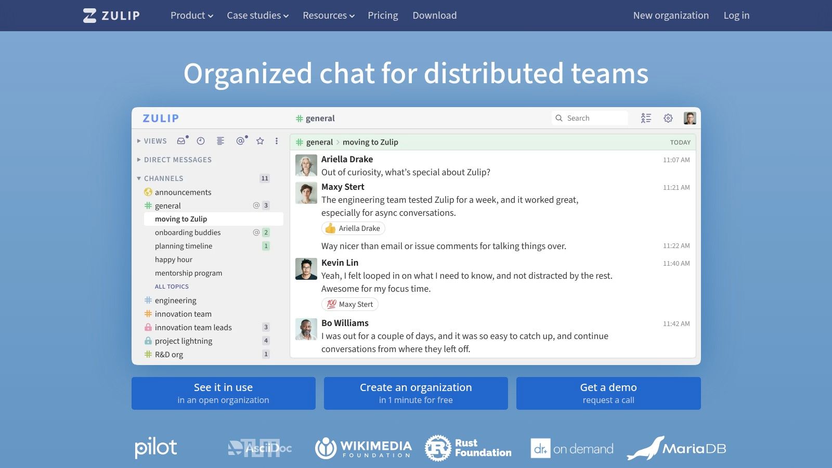Open the settings gear icon
Image resolution: width=832 pixels, height=468 pixels.
[668, 118]
